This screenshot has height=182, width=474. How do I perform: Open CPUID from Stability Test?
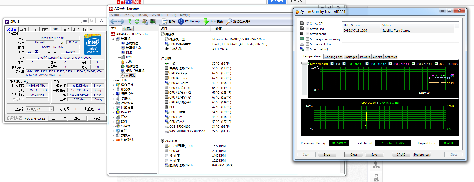(401, 155)
